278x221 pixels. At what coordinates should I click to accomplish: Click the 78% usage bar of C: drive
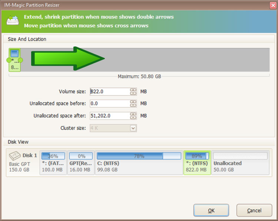pyautogui.click(x=139, y=156)
